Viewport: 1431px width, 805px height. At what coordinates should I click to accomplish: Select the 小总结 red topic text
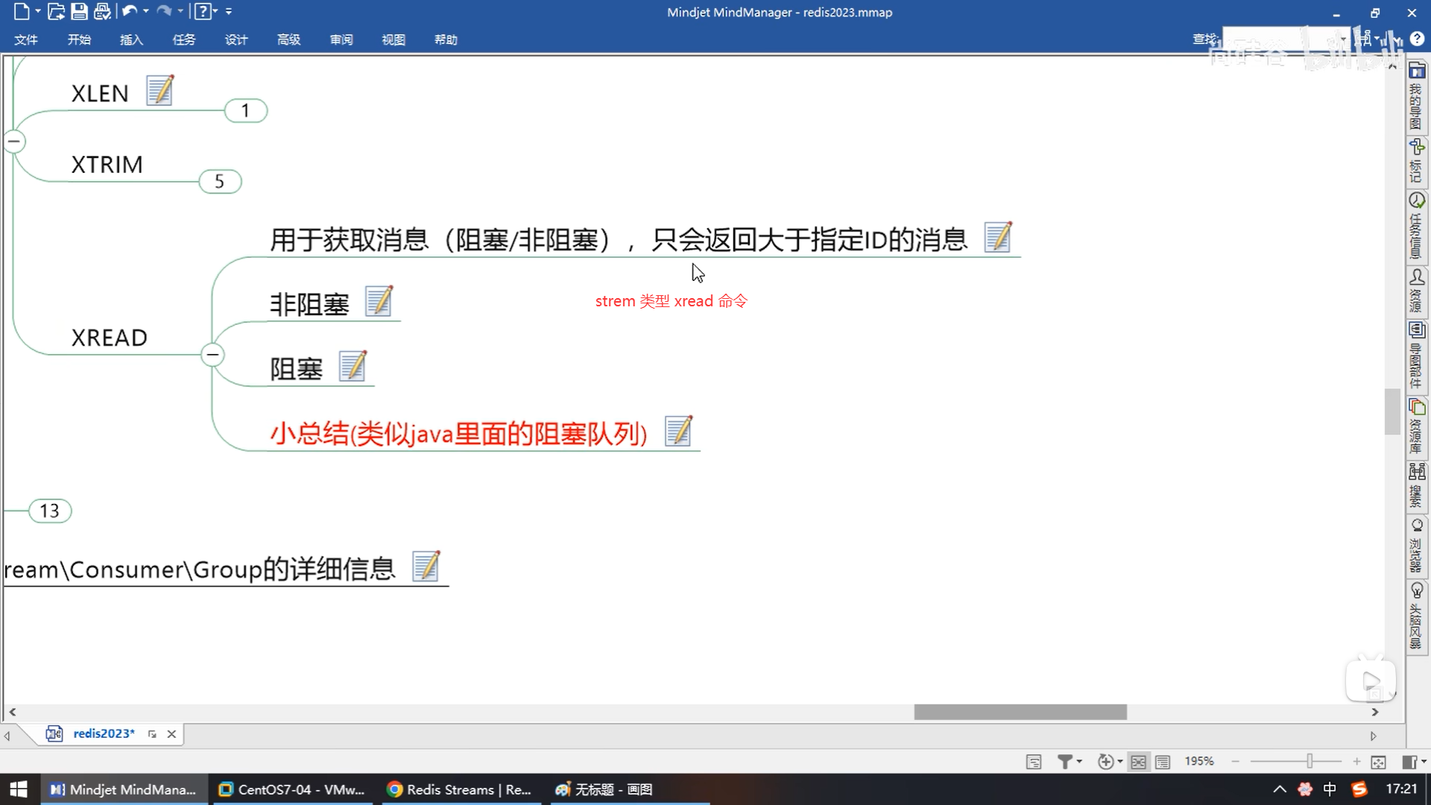458,433
